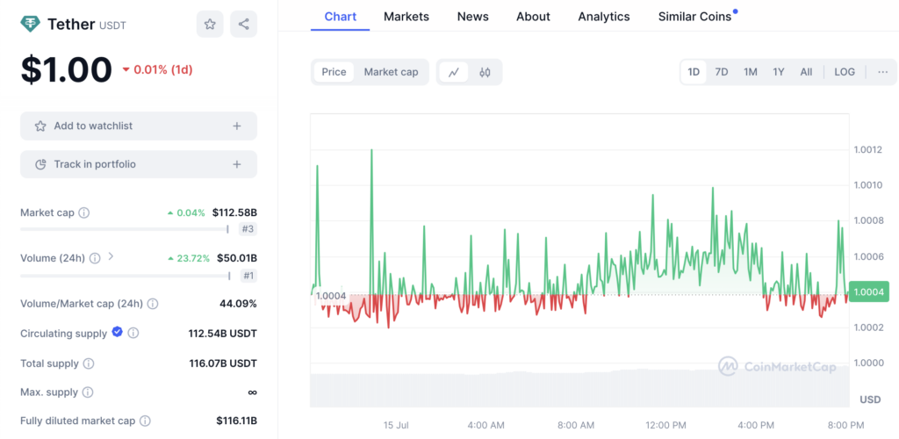Star Tether as a favorite
This screenshot has width=899, height=439.
point(210,24)
